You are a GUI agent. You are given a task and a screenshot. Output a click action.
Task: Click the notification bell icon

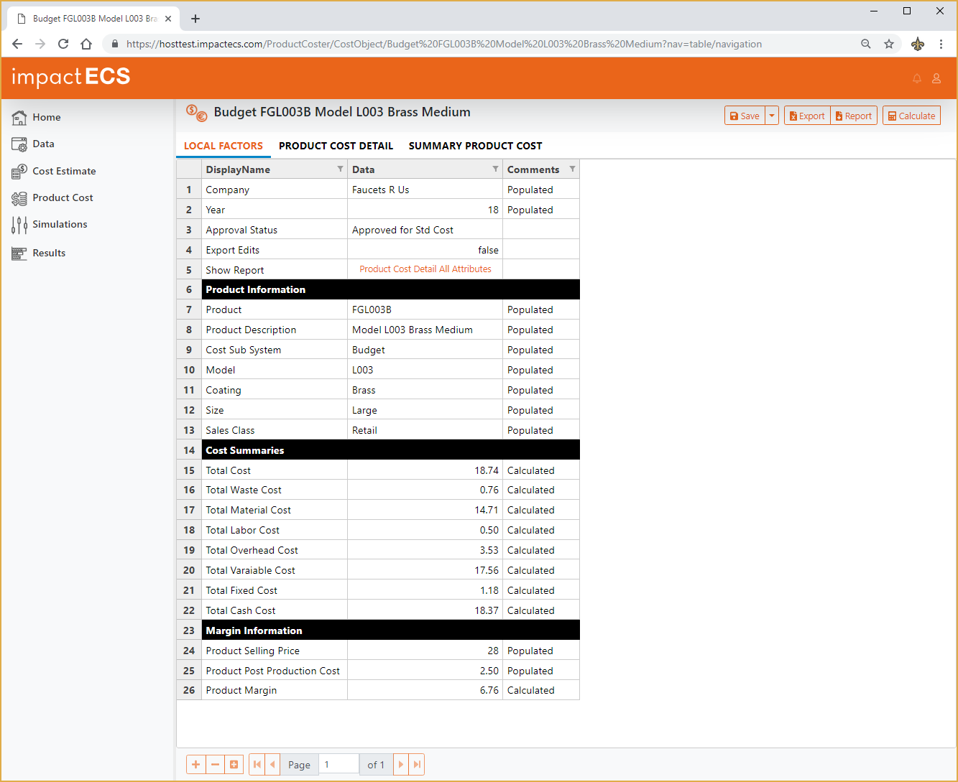coord(916,78)
